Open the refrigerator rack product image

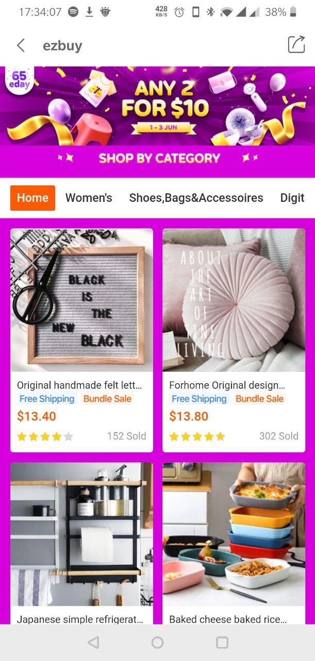point(81,534)
